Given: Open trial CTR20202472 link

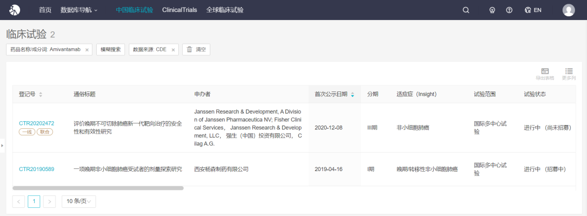Looking at the screenshot, I should (37, 123).
